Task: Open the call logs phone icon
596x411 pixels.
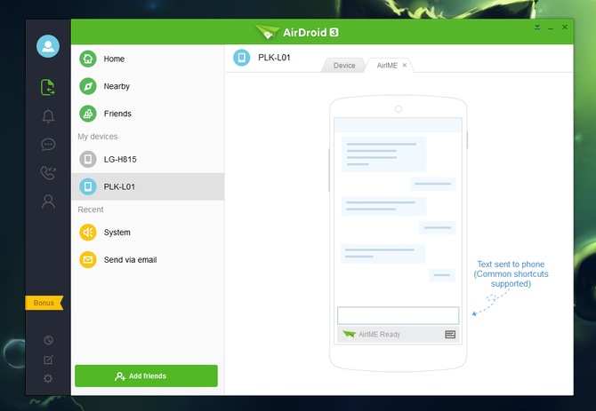Action: point(48,172)
